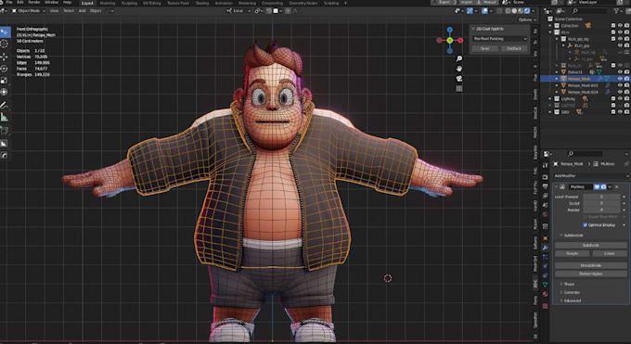Screen dimensions: 631x344
Task: Click the pan hand viewport icon
Action: pyautogui.click(x=459, y=69)
